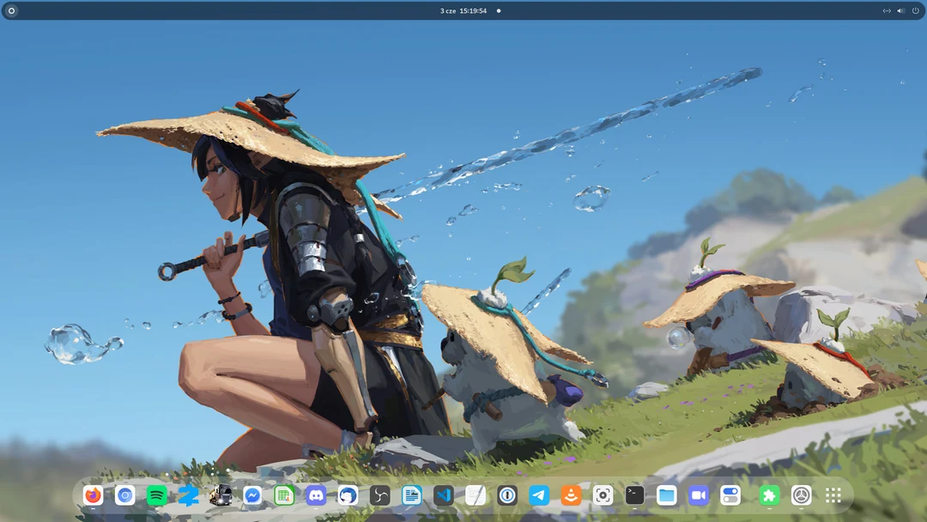Open the Files file manager
This screenshot has width=927, height=522.
tap(665, 495)
